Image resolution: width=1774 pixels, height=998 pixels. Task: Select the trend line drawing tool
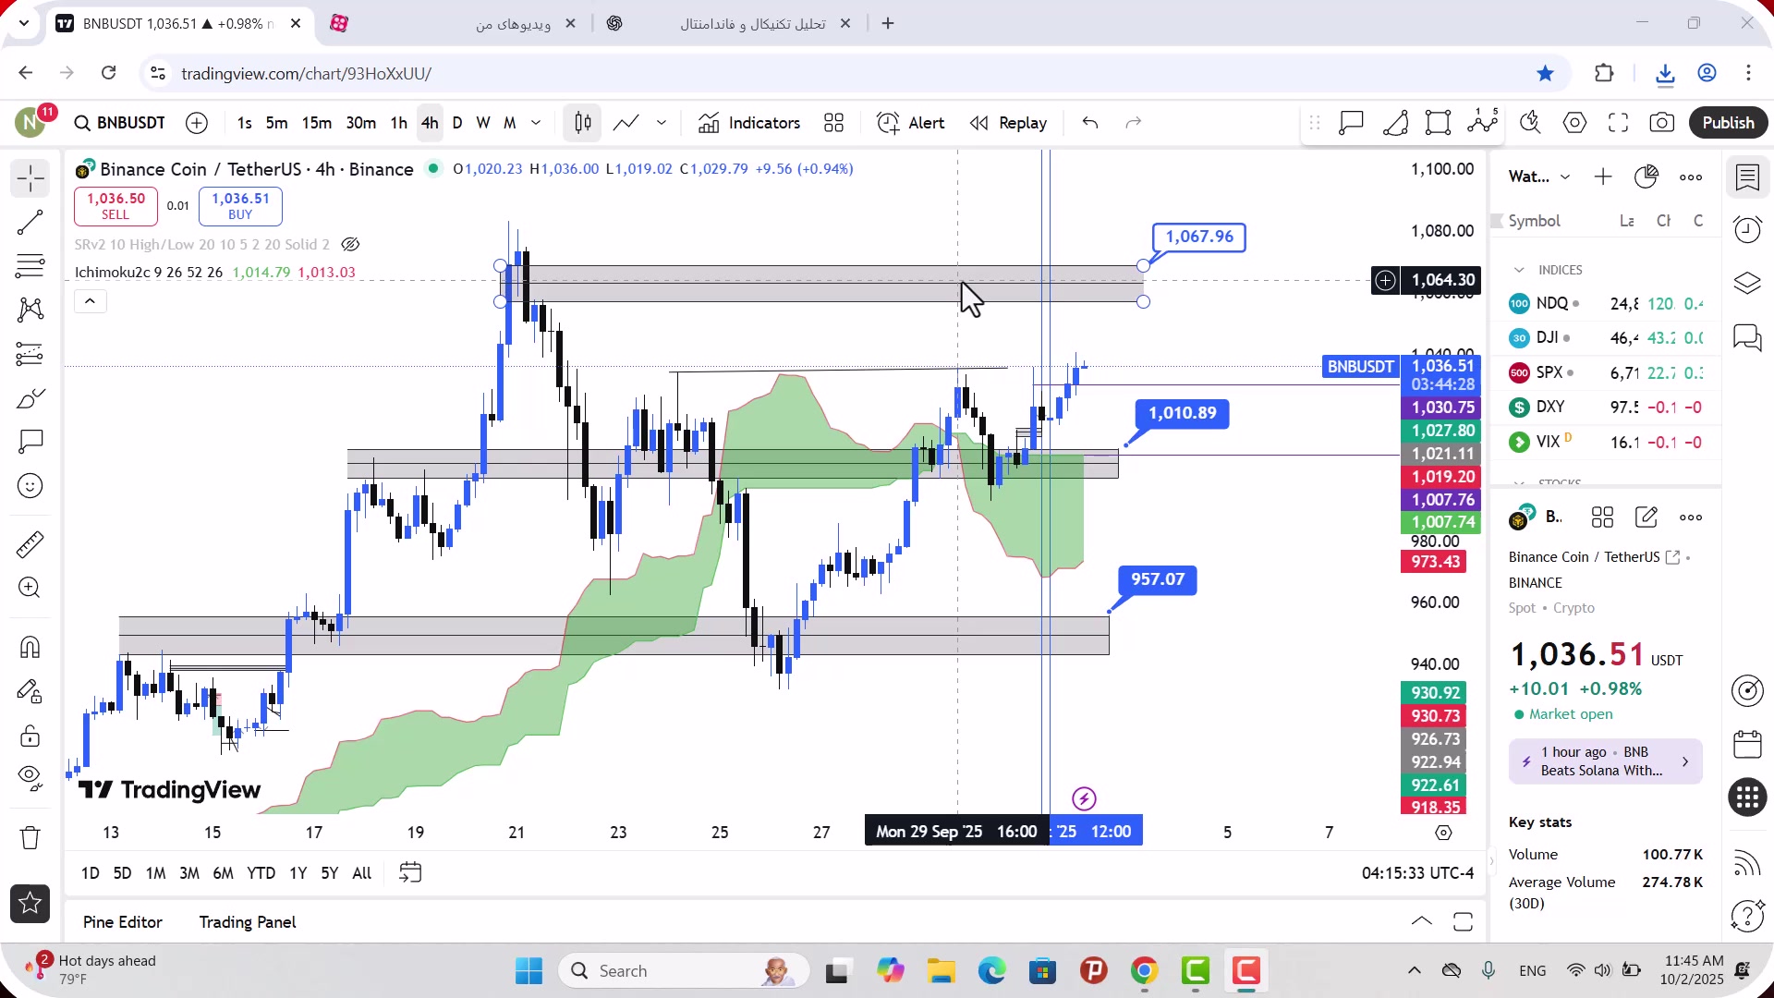(30, 222)
